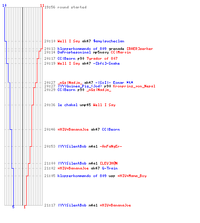Image resolution: width=200 pixels, height=223 pixels.
Task: Click |YY|SilentBob at 21:17
Action: [x=72, y=205]
